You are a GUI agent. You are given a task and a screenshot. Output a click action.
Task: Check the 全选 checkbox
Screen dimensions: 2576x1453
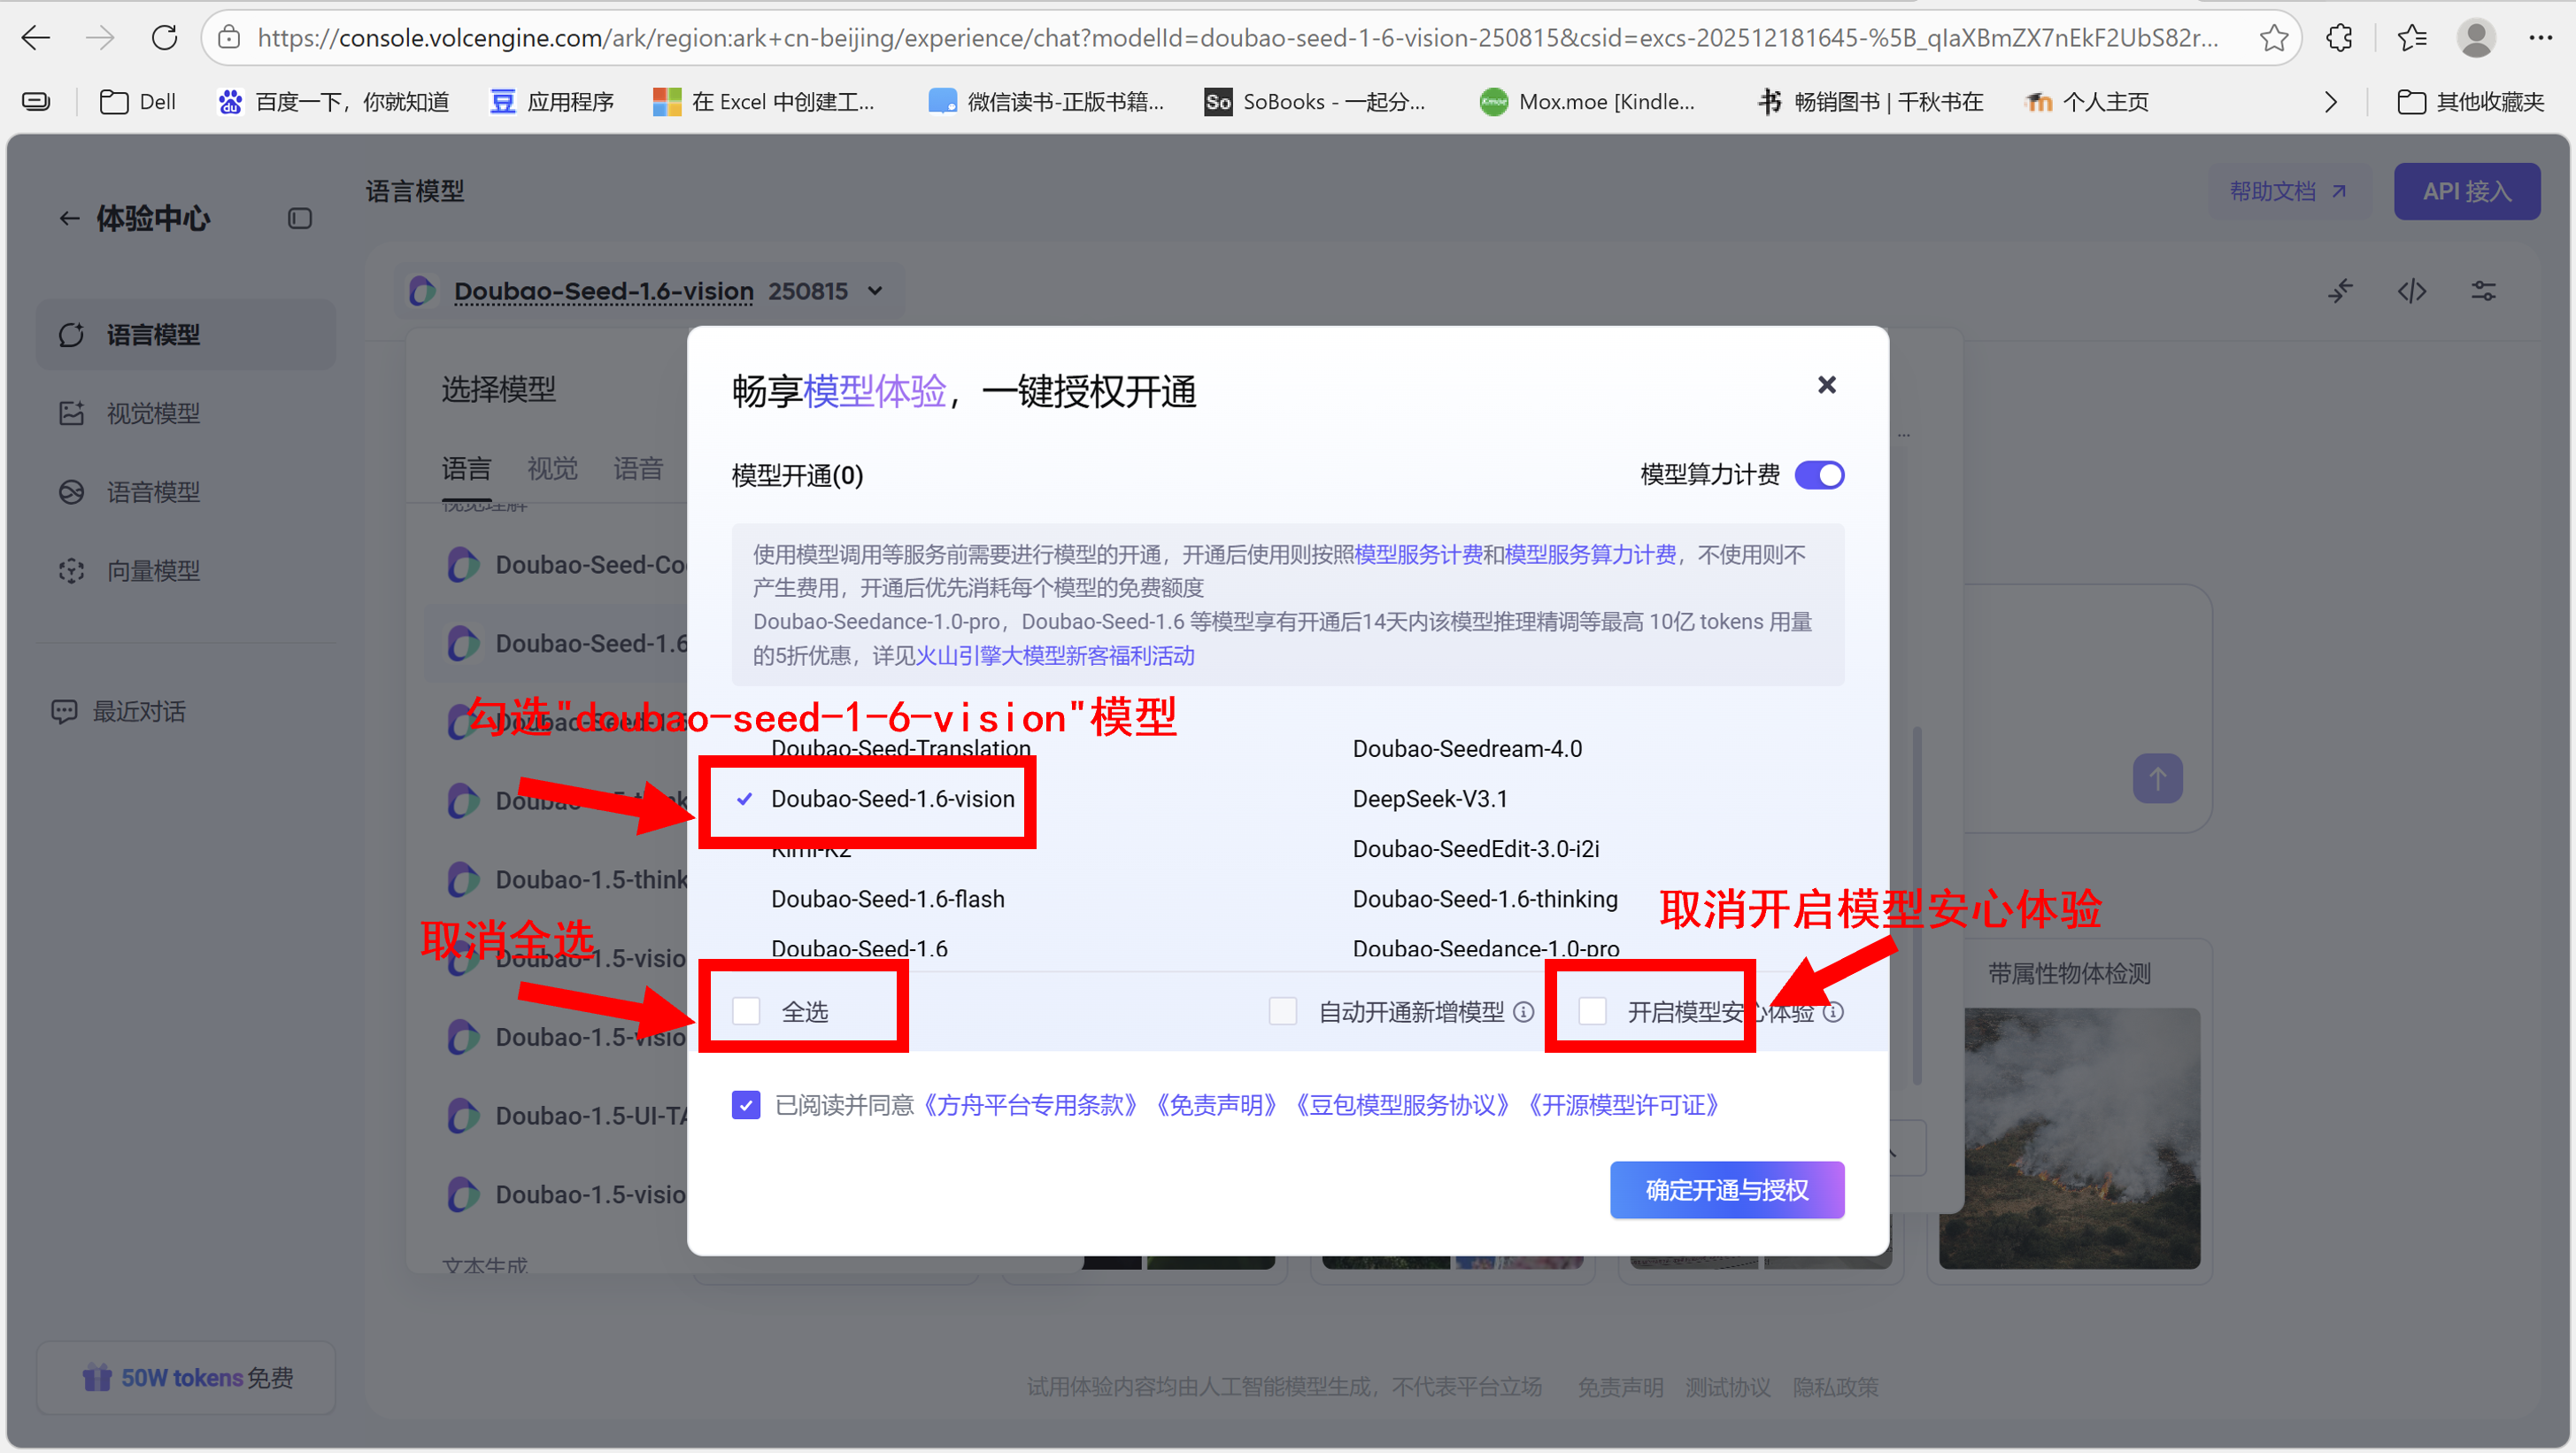click(746, 1011)
